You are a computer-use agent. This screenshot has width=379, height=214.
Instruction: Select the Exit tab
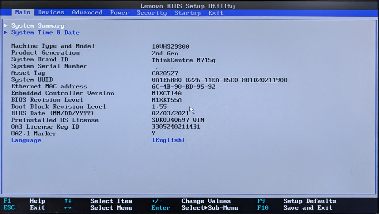coord(216,13)
